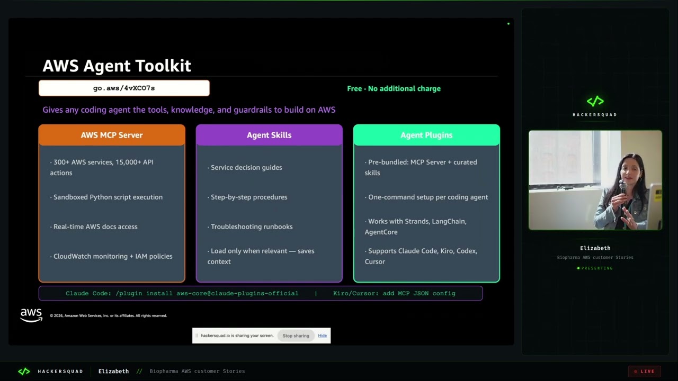This screenshot has width=678, height=381.
Task: Click the "AWS Agent Toolkit" slide title
Action: (117, 66)
